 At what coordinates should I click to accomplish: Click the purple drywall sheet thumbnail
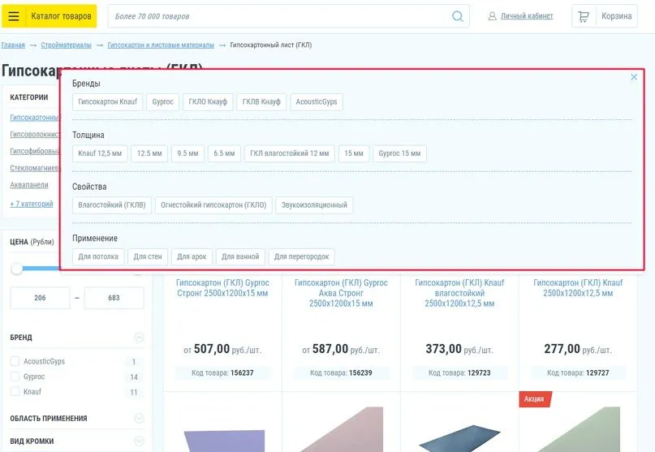click(x=224, y=440)
